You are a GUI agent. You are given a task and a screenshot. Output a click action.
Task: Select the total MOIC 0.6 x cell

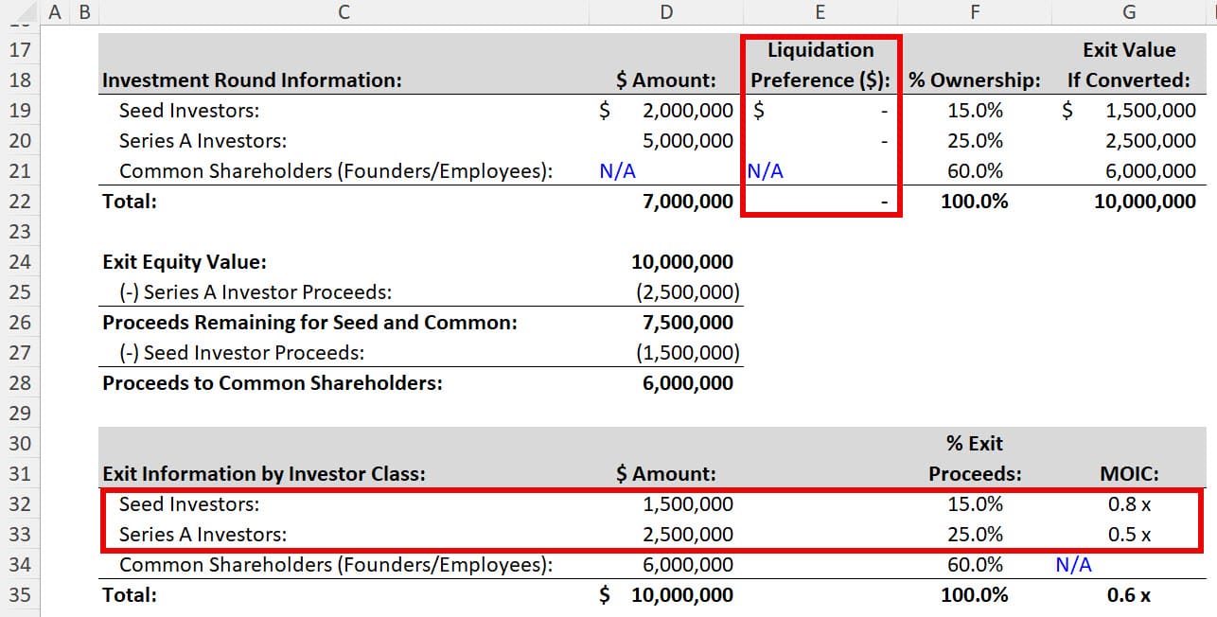(1129, 595)
